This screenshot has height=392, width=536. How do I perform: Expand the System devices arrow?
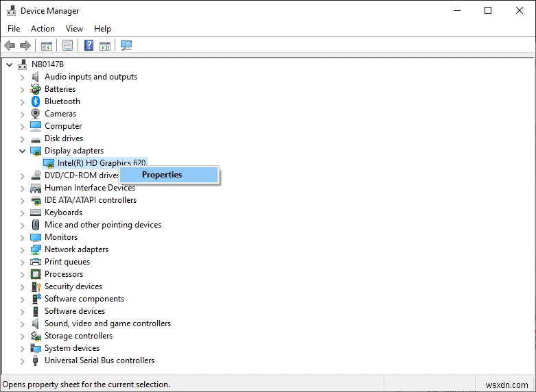click(23, 348)
